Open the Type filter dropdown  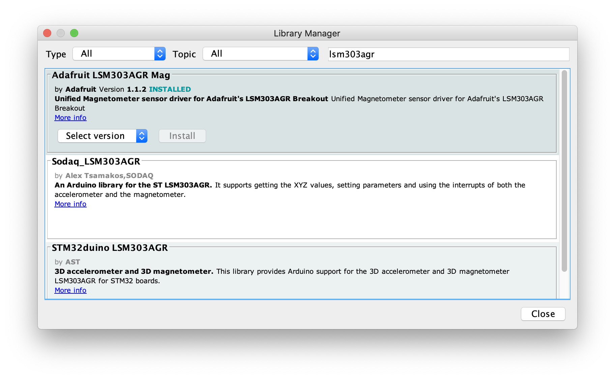[x=115, y=54]
